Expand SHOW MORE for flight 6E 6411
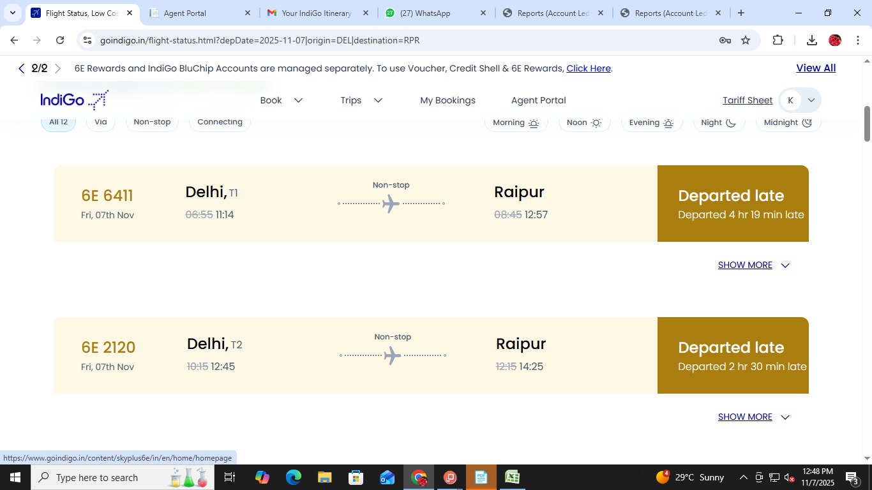Viewport: 872px width, 490px height. (753, 265)
